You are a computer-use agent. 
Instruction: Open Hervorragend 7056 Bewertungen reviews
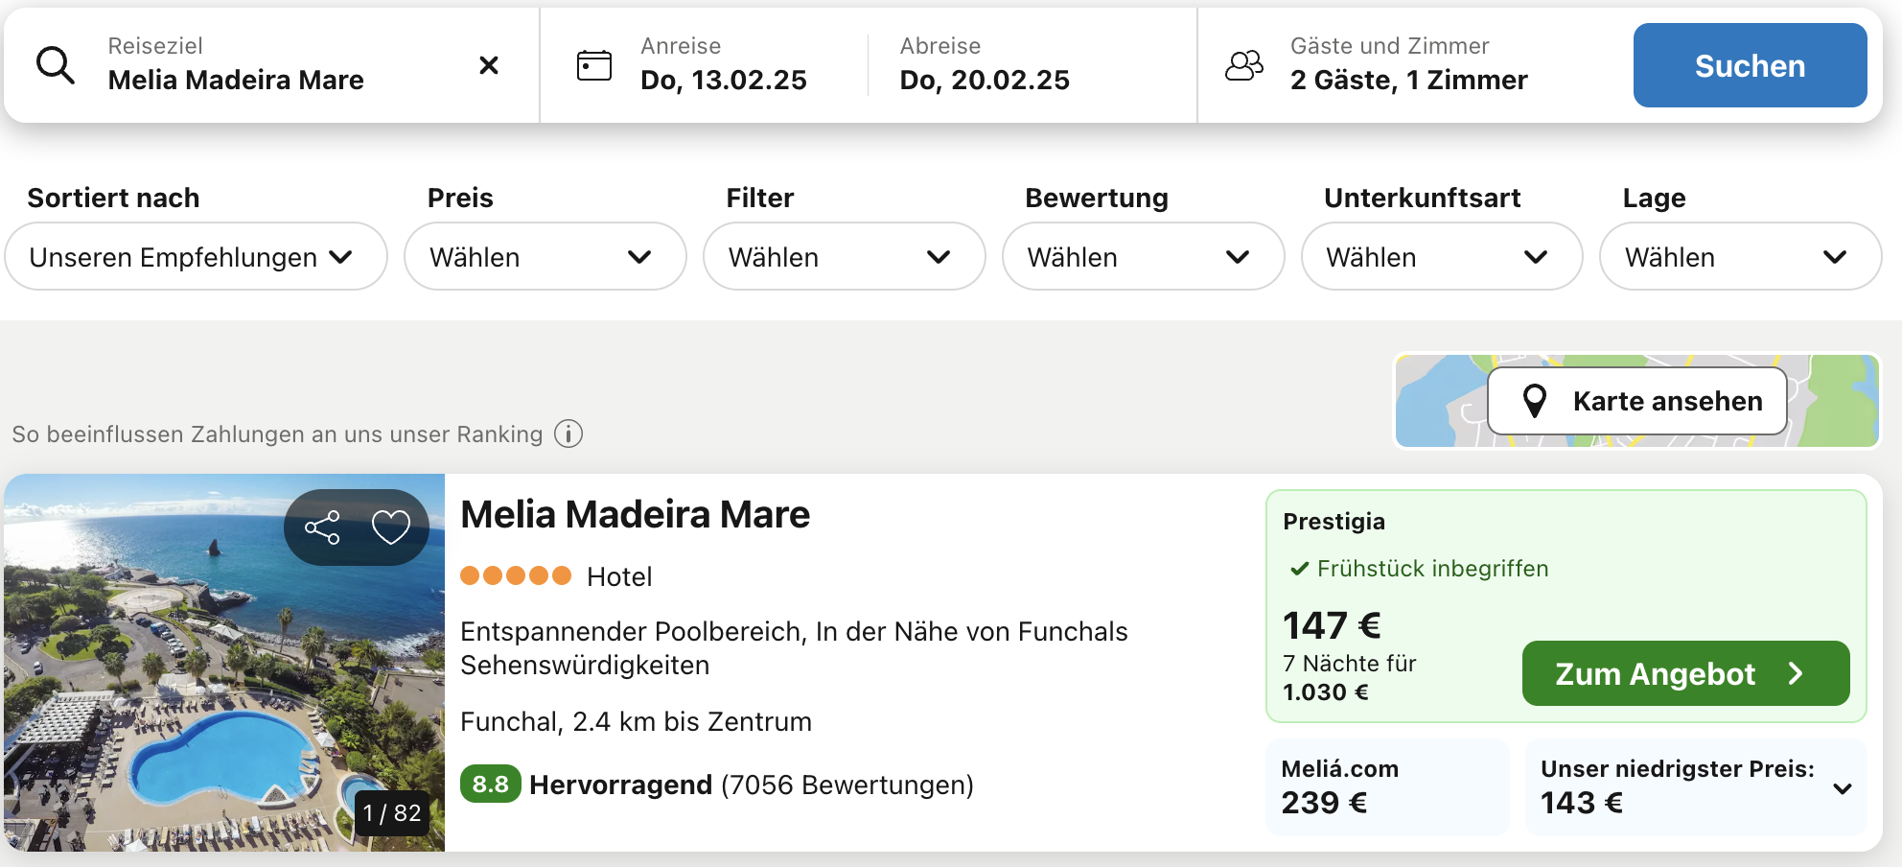pyautogui.click(x=752, y=785)
